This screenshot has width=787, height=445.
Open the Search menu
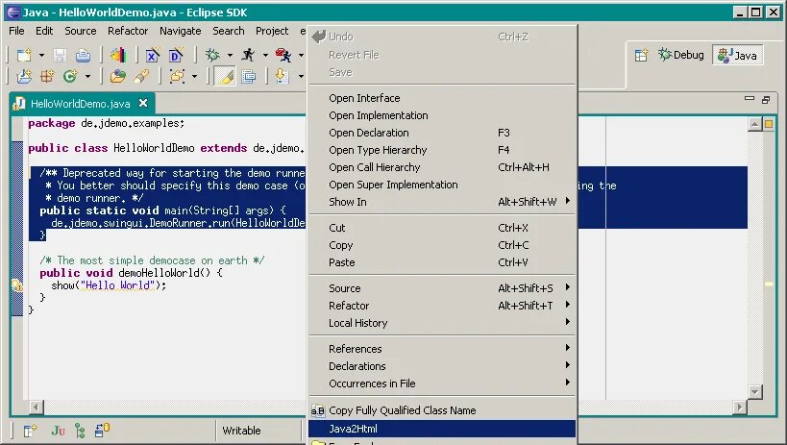click(229, 31)
